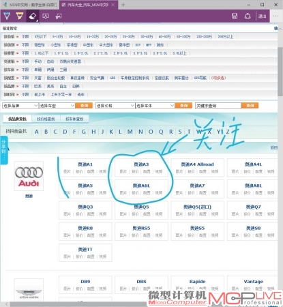Toggle the 天窗 configuration filter

coord(38,78)
